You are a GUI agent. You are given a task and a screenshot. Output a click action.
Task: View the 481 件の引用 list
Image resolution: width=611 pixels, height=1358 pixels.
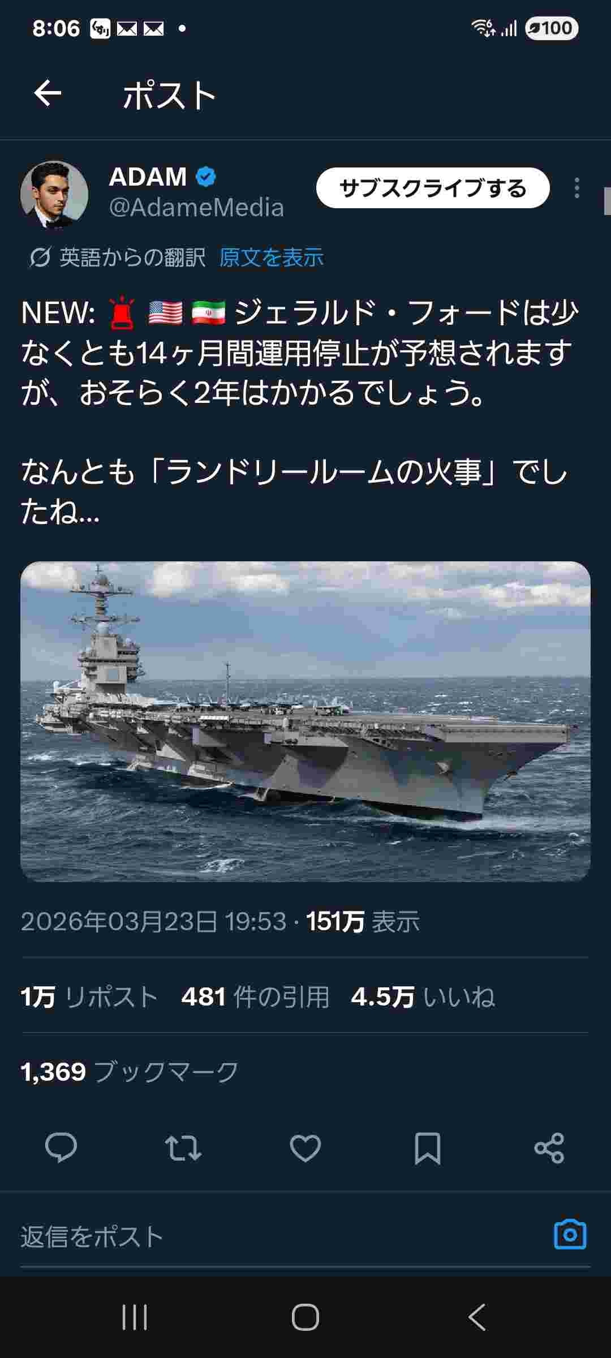click(255, 997)
